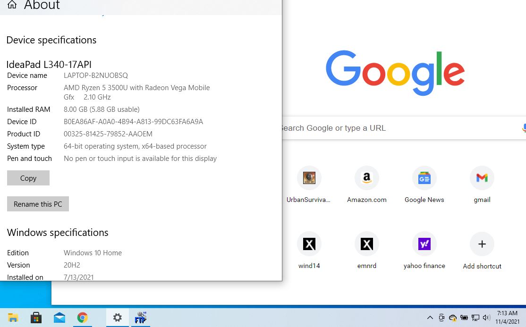The height and width of the screenshot is (327, 526).
Task: Click the 8.00 GB installed RAM value
Action: pyautogui.click(x=102, y=109)
